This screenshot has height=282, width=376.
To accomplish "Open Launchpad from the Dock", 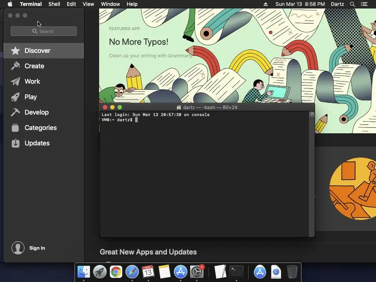I will pos(100,272).
